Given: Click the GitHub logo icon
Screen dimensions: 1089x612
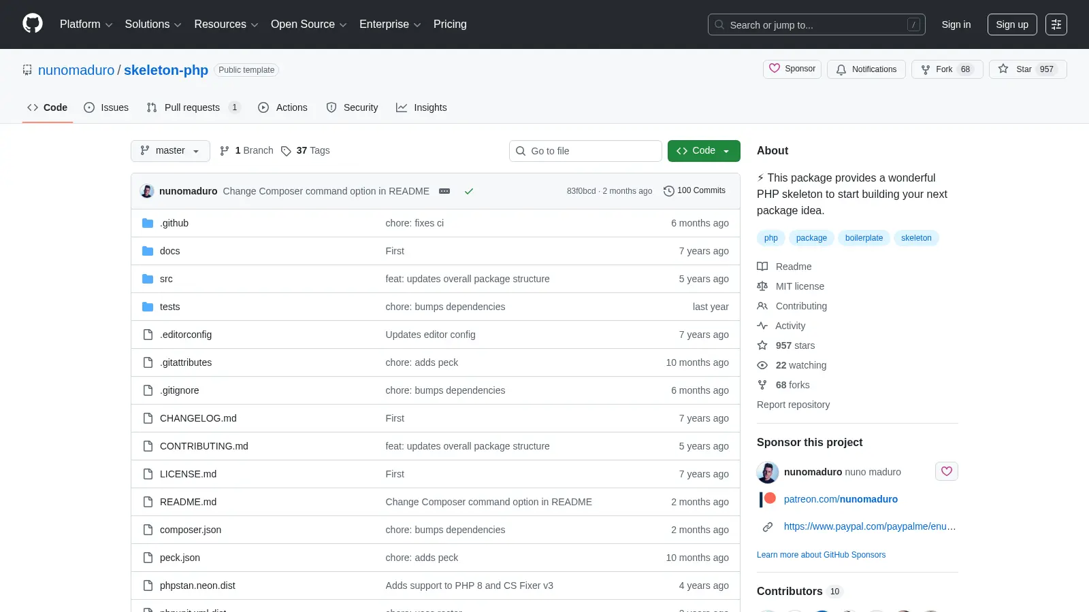Looking at the screenshot, I should point(33,24).
